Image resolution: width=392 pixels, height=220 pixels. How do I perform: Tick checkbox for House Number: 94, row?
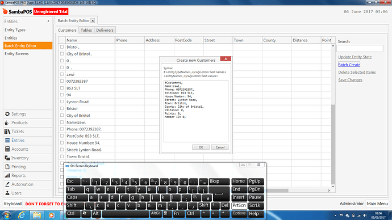pyautogui.click(x=62, y=143)
